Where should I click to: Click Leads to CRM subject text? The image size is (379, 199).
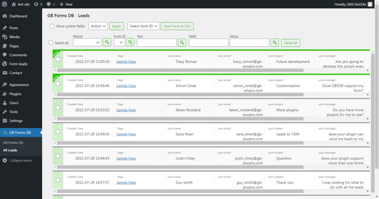[288, 134]
